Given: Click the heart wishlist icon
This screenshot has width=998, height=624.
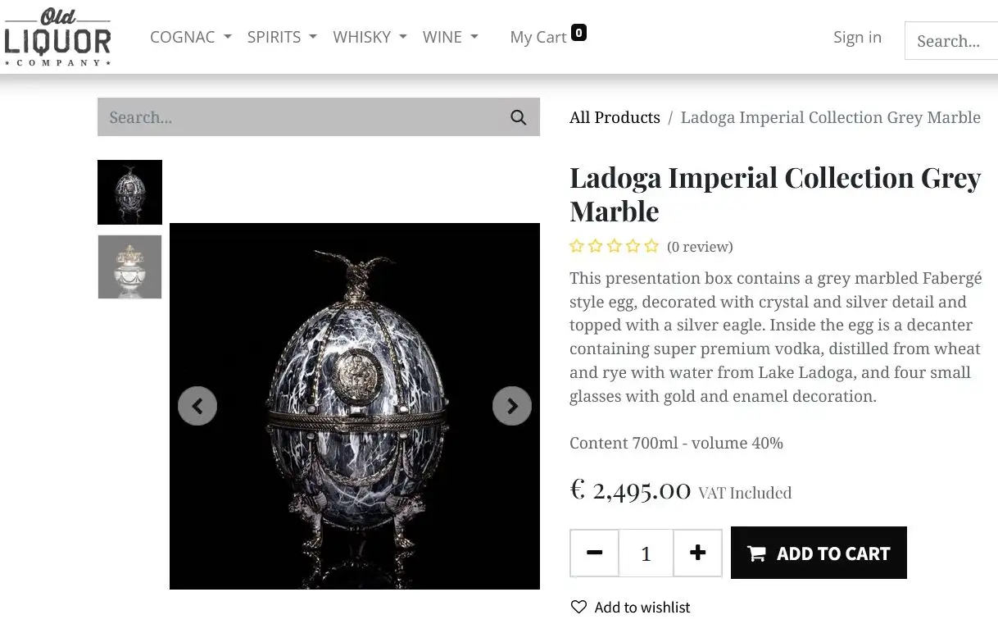Looking at the screenshot, I should (578, 607).
